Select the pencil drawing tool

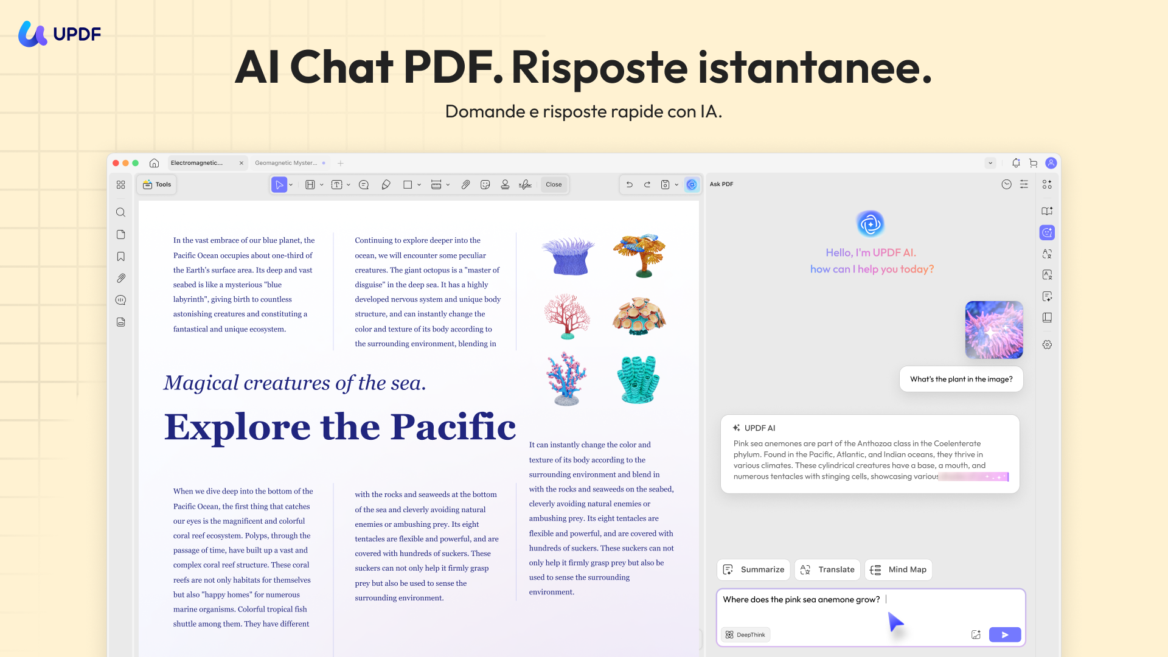(x=386, y=184)
